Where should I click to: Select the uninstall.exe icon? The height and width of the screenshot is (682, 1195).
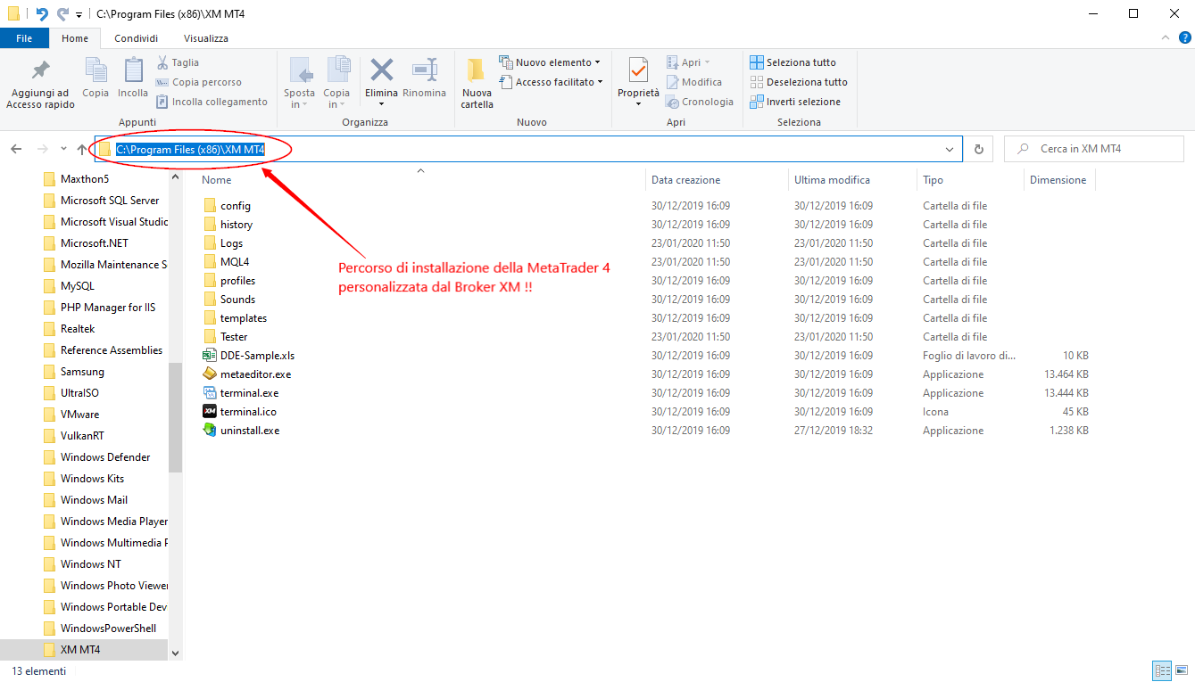pos(210,431)
